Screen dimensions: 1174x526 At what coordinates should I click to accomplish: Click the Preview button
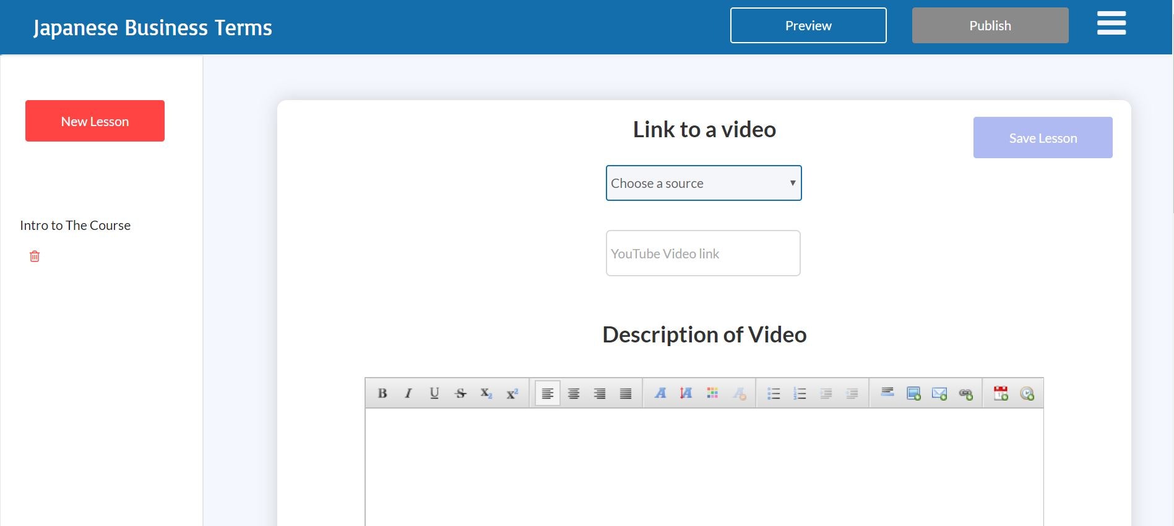pos(808,25)
